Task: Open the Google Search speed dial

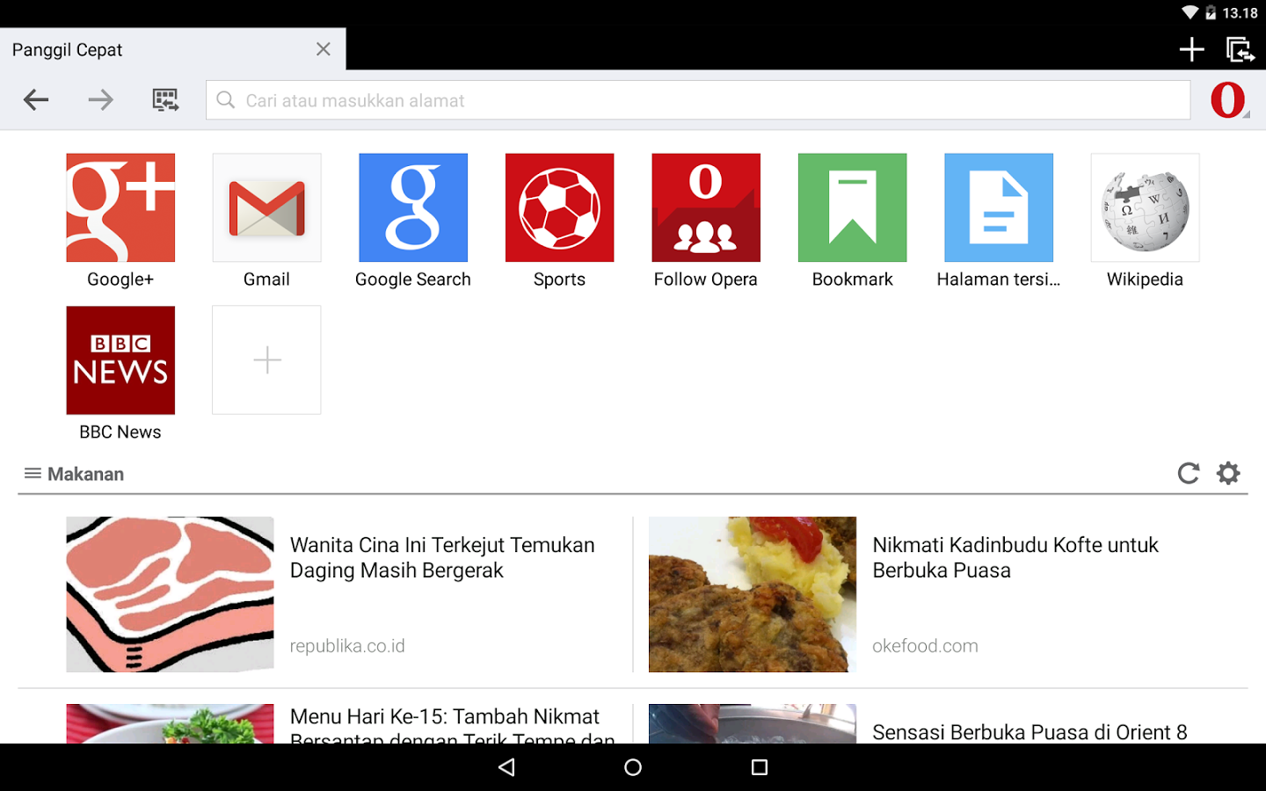Action: pyautogui.click(x=413, y=207)
